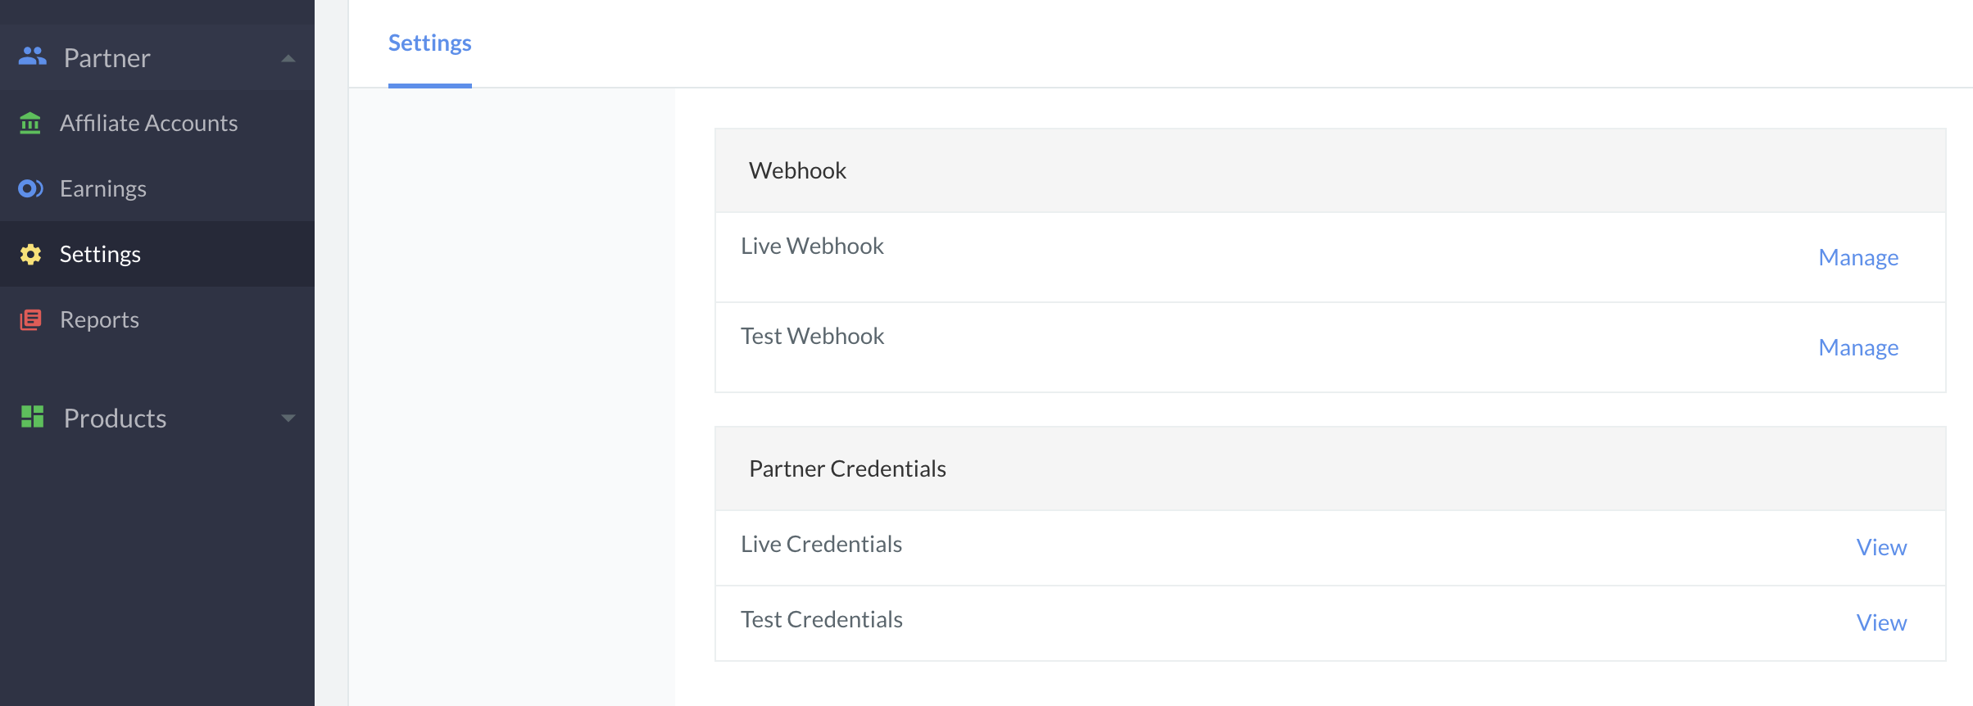Click the Webhook section header
Screen dimensions: 1973x706
[1331, 170]
